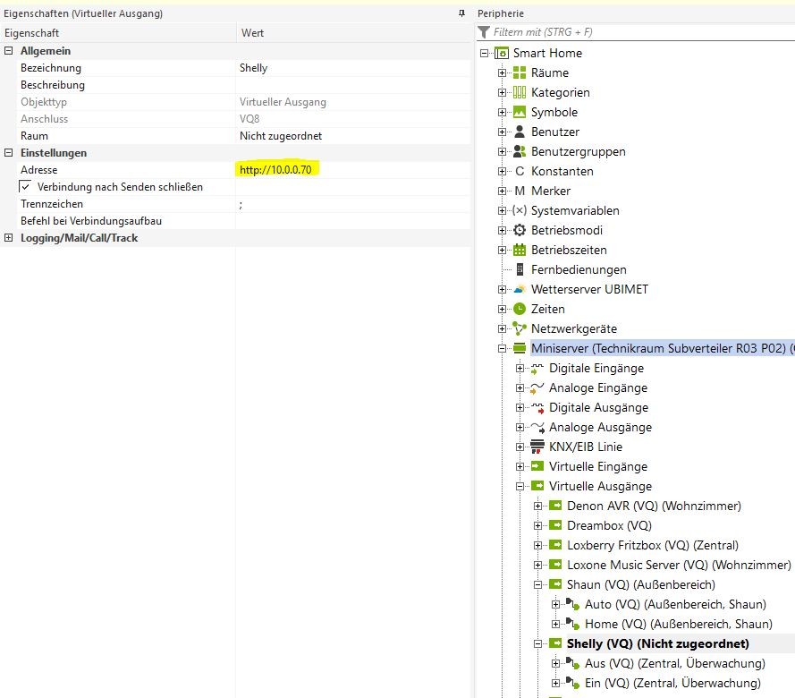Expand the Ein (VQ) command node
The height and width of the screenshot is (698, 795).
tap(555, 684)
